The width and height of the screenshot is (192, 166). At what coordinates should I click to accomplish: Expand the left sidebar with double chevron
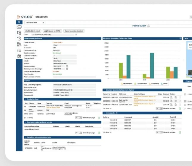pos(19,22)
